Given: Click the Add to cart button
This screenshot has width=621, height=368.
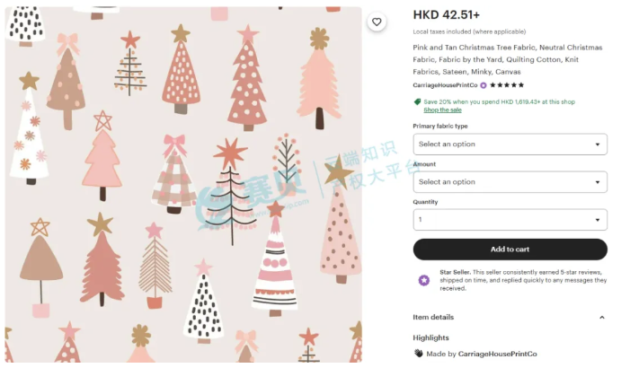Looking at the screenshot, I should pyautogui.click(x=510, y=250).
